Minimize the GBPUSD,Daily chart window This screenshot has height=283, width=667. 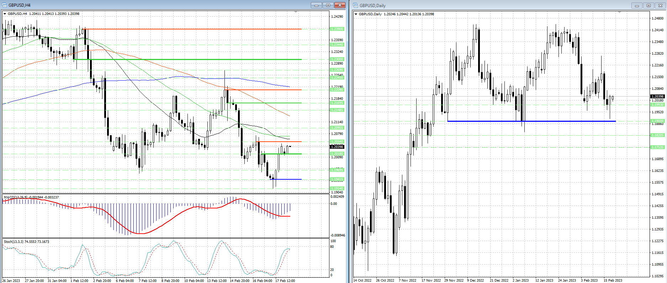coord(637,5)
